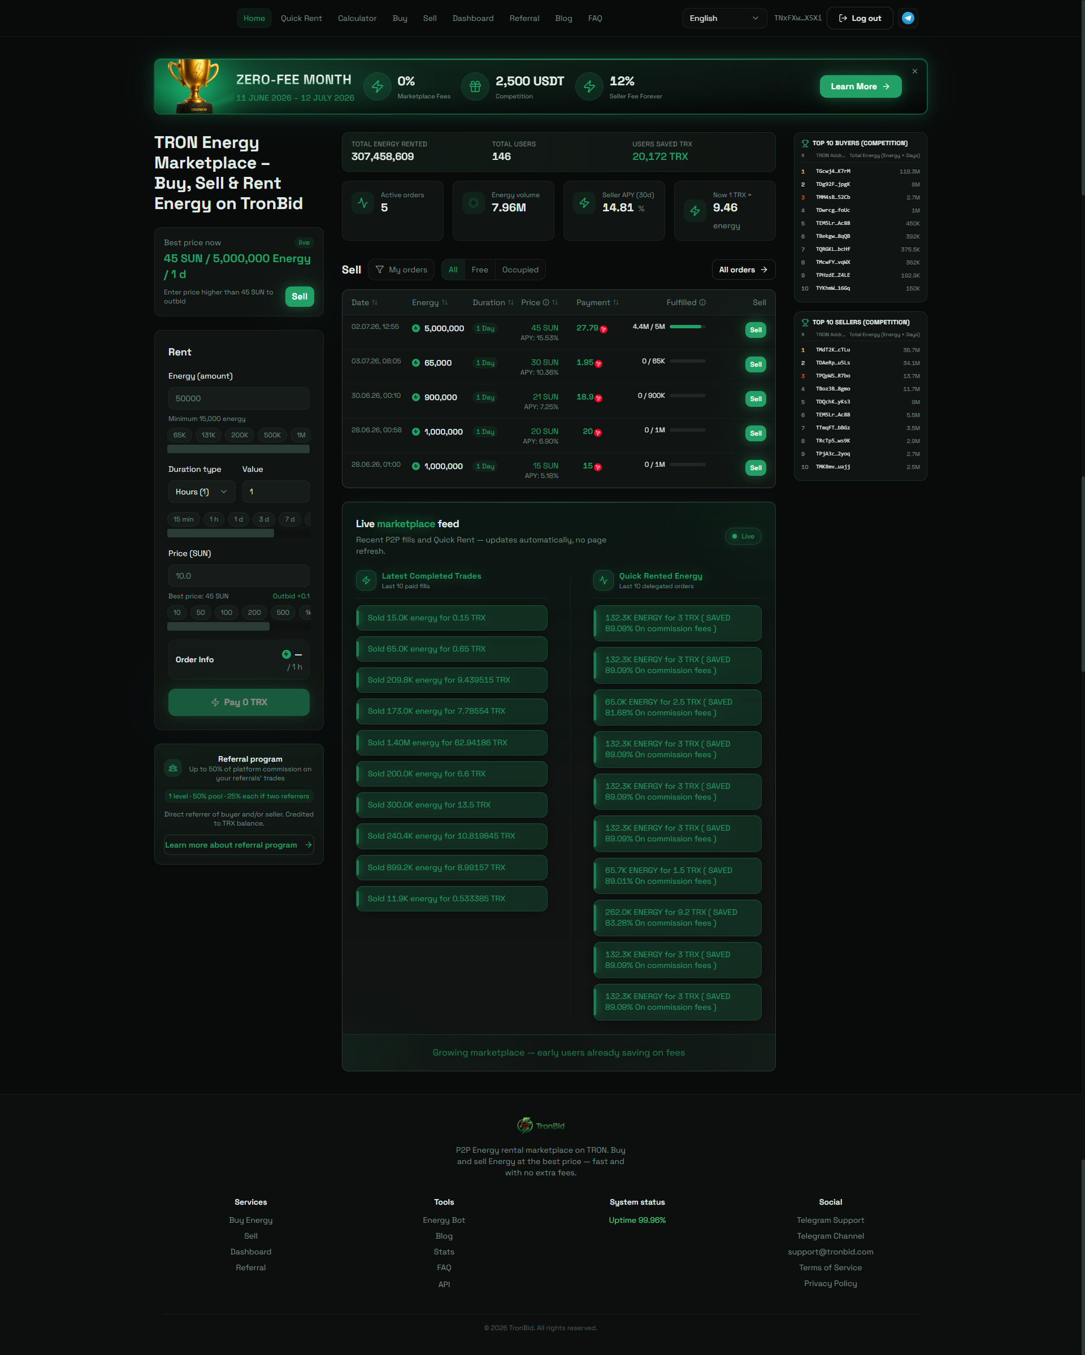Open the Terms of Service link

point(830,1267)
